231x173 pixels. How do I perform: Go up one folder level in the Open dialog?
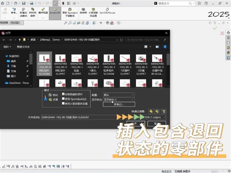(20, 40)
